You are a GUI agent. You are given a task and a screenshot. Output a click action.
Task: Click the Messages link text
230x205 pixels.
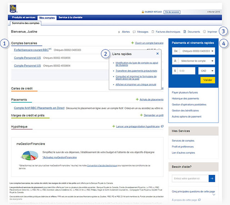point(143,32)
